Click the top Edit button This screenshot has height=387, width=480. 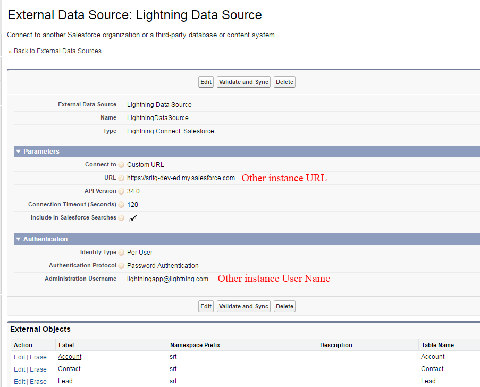[206, 82]
